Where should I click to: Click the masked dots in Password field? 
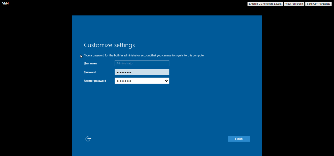tap(124, 72)
